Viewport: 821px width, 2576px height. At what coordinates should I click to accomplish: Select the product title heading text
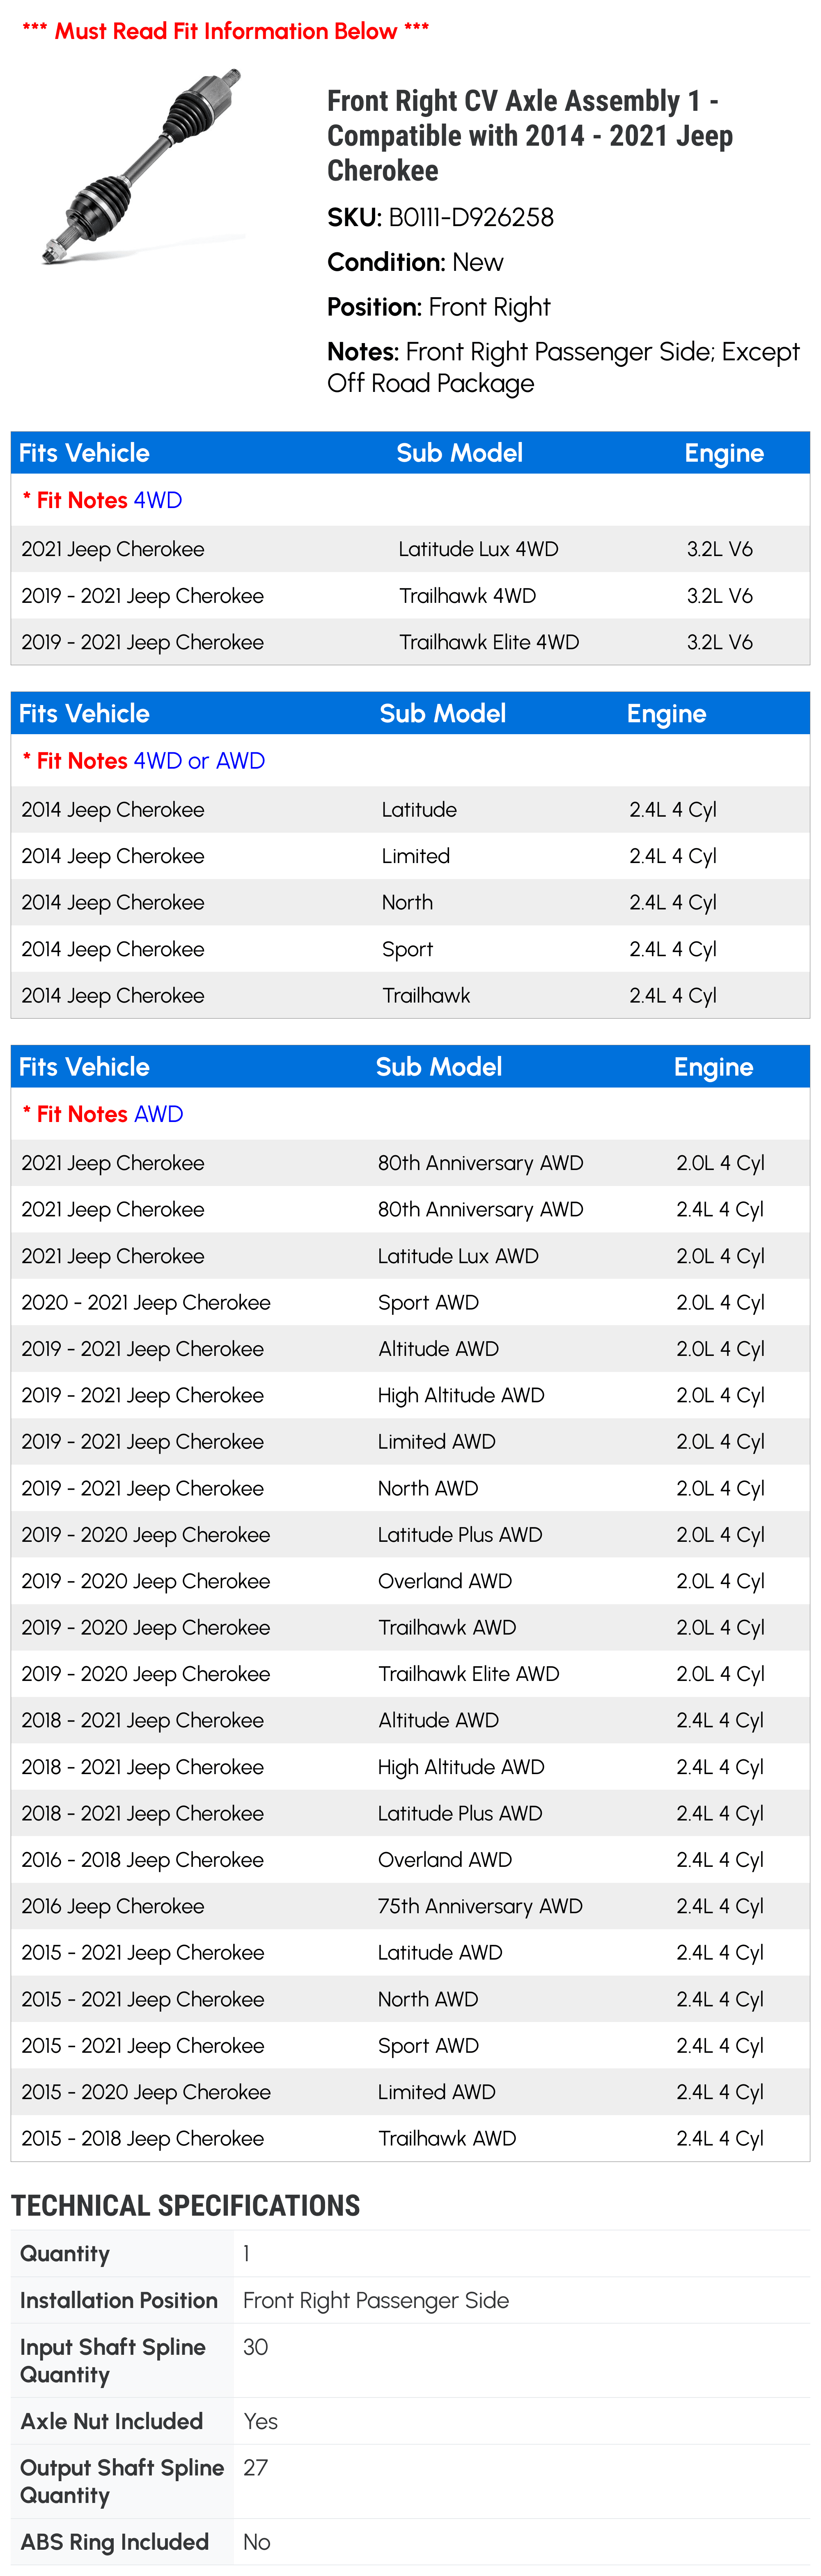coord(530,135)
